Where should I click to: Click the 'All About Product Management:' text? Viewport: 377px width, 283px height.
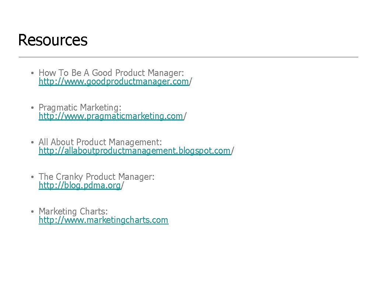(100, 142)
